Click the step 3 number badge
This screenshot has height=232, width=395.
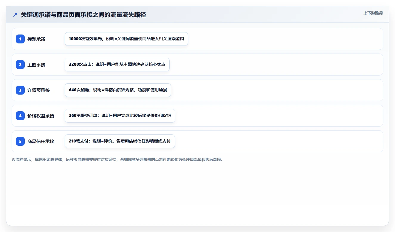(20, 90)
